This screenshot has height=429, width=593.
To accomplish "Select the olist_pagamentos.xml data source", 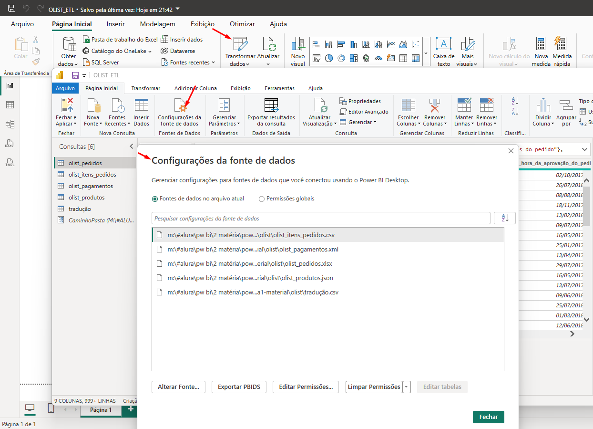I will click(327, 249).
